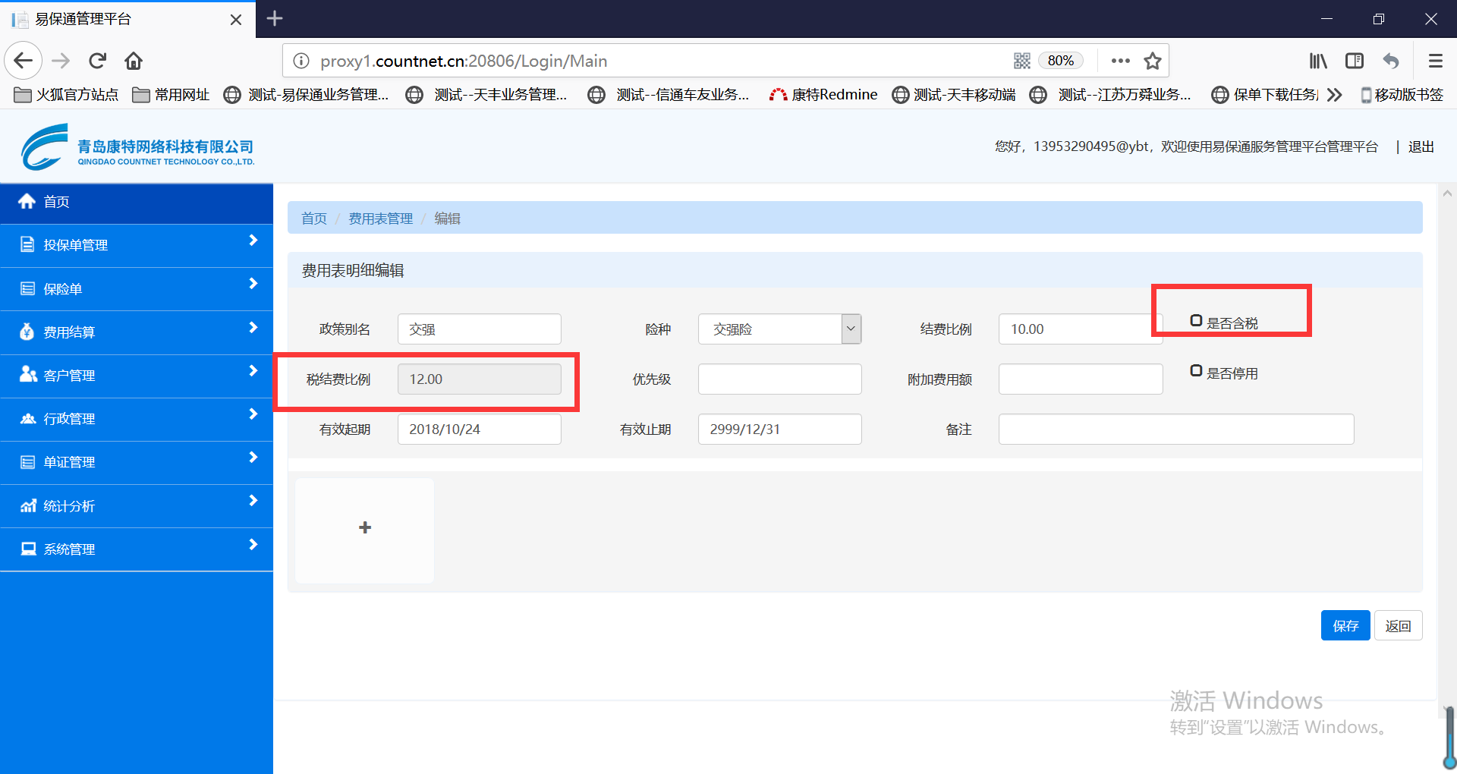1457x774 pixels.
Task: Open the page actions three-dot menu
Action: pos(1120,61)
